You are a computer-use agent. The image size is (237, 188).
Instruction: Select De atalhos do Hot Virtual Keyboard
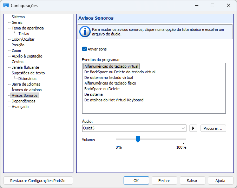point(114,100)
